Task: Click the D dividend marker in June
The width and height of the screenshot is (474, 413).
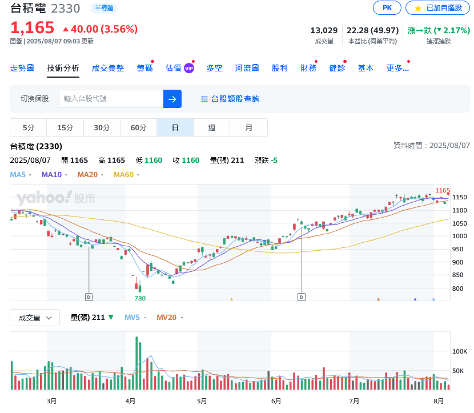Action: pyautogui.click(x=302, y=297)
